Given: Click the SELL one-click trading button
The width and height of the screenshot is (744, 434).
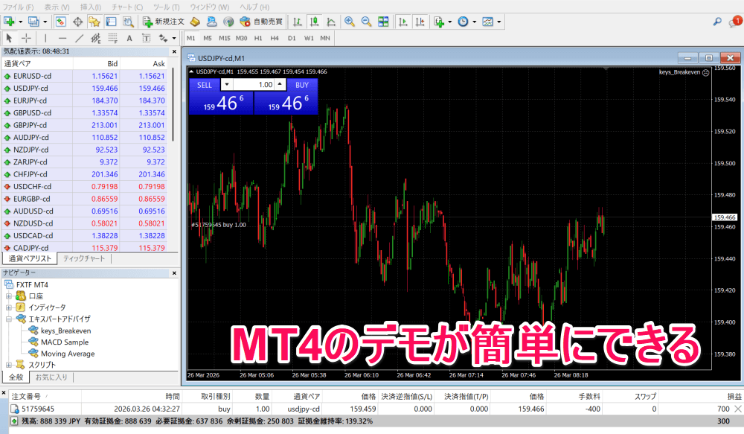Looking at the screenshot, I should [205, 85].
